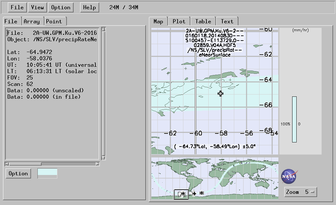
Task: Click the world overview map
Action: point(215,178)
